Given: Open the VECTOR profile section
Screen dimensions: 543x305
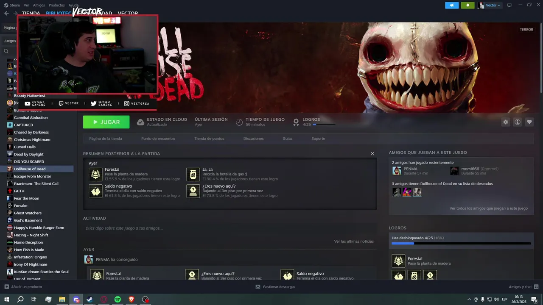Looking at the screenshot, I should [128, 13].
